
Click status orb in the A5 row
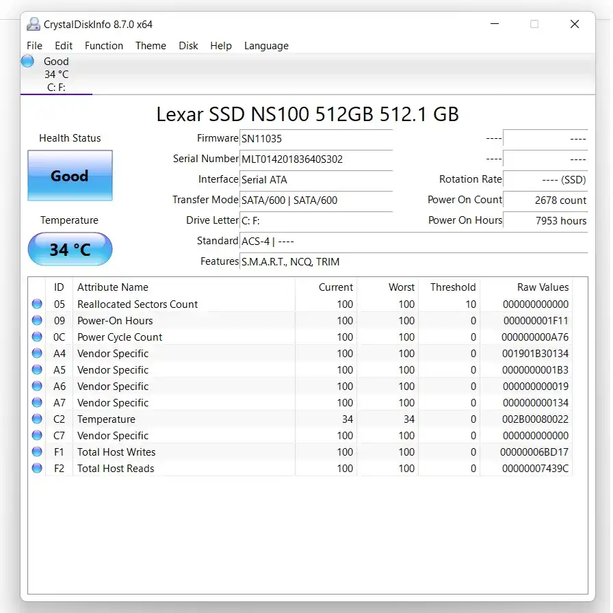37,369
